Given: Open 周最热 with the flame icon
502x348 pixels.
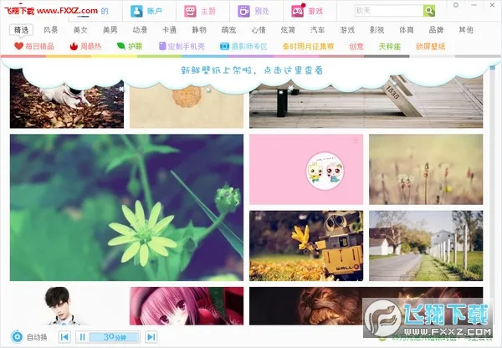Looking at the screenshot, I should 85,46.
